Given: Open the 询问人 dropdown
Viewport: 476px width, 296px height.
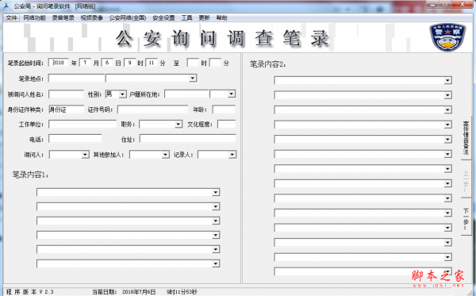Looking at the screenshot, I should [x=69, y=155].
